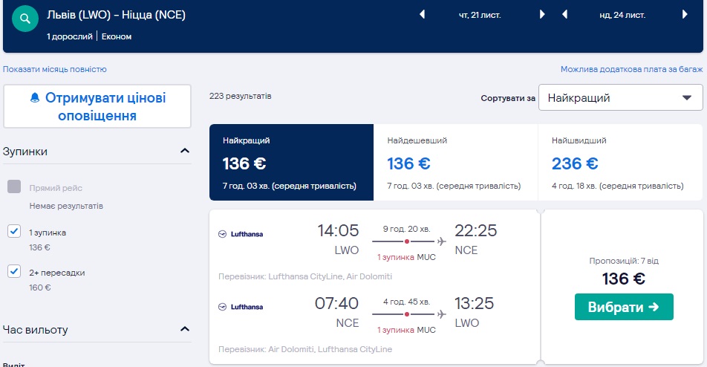
Task: Click Lufthansa logo on outbound flight
Action: pyautogui.click(x=241, y=234)
